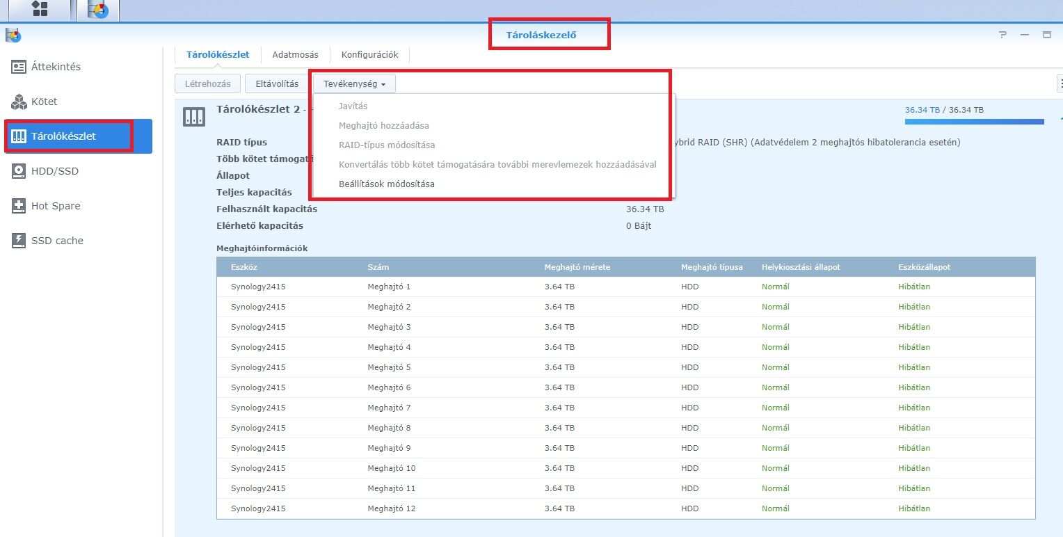Open the DSM main menu grid icon

[x=40, y=9]
